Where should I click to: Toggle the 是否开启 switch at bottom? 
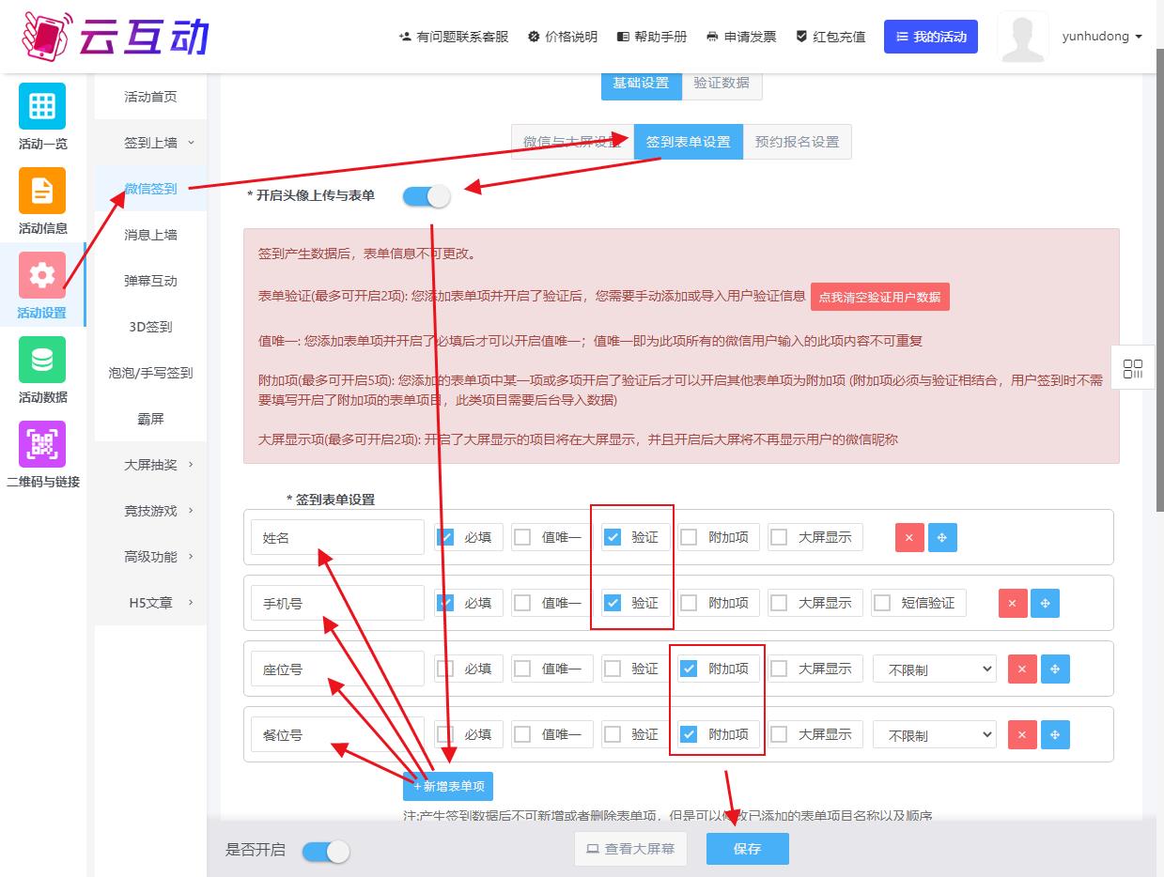pyautogui.click(x=326, y=851)
